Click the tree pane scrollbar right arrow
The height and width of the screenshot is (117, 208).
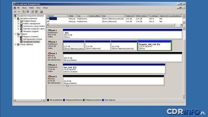[44, 100]
